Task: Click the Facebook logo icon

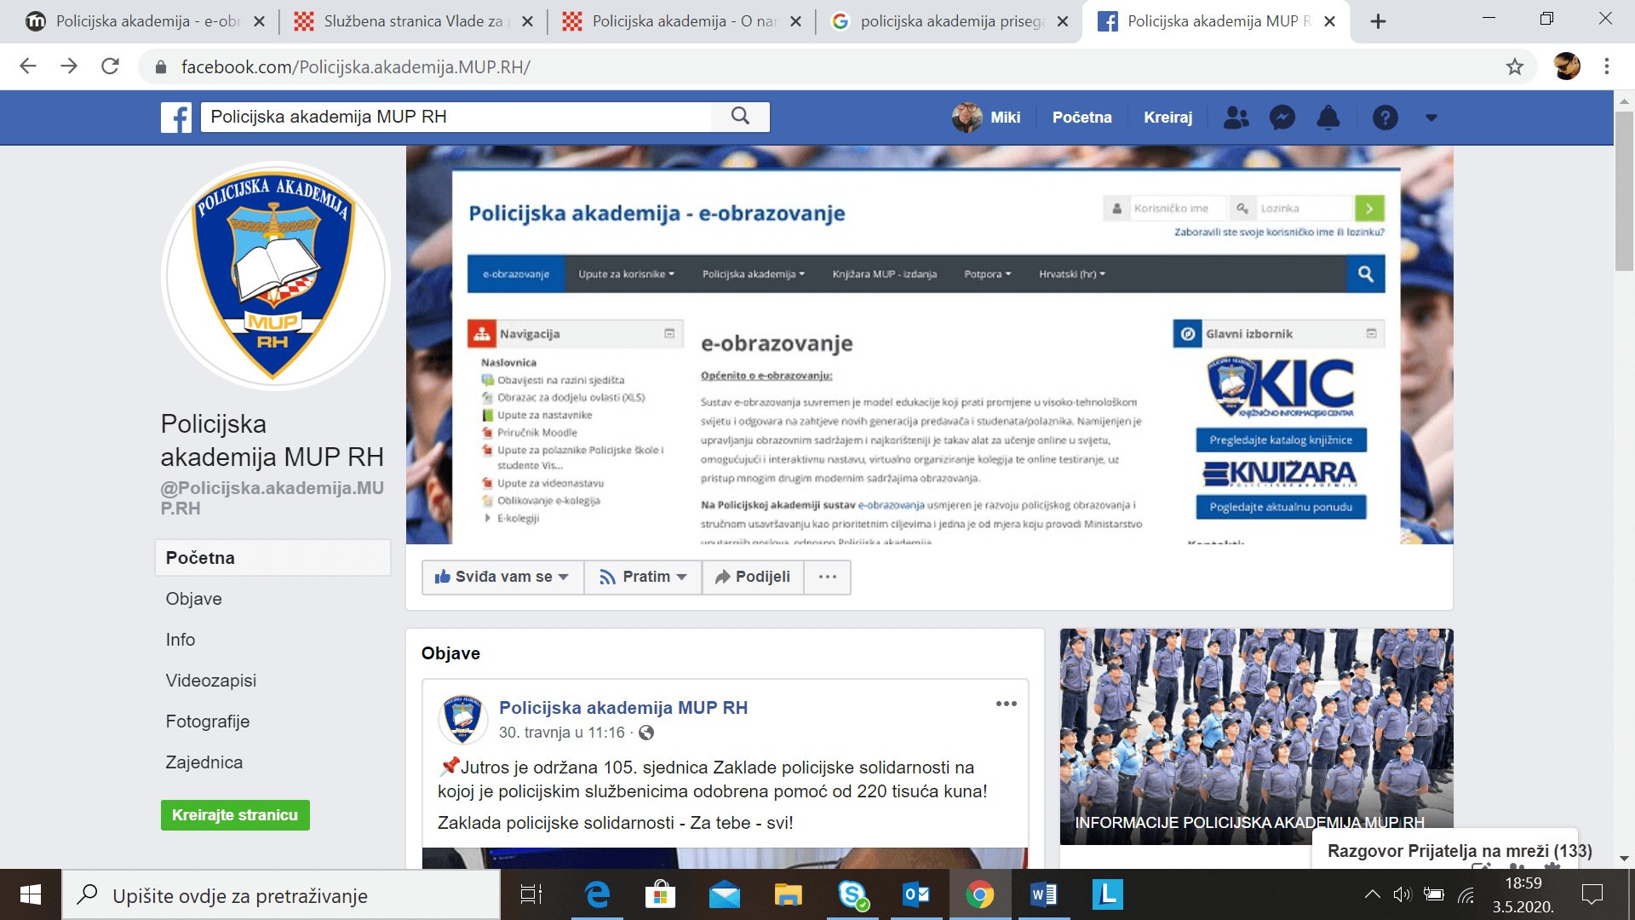Action: coord(176,118)
